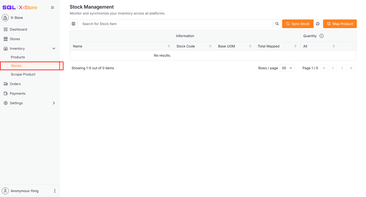Open user options three-dot menu
The width and height of the screenshot is (366, 197).
coord(55,191)
